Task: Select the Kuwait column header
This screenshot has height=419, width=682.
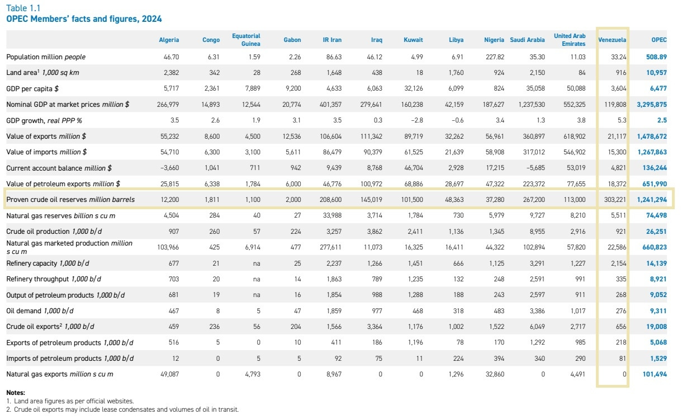Action: point(413,40)
